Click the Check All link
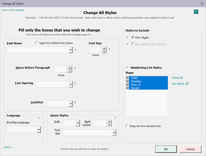Viewport: 206px width, 156px height. pos(177,78)
